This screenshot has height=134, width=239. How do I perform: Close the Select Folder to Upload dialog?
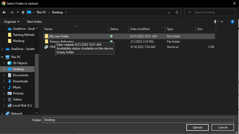tap(234, 3)
